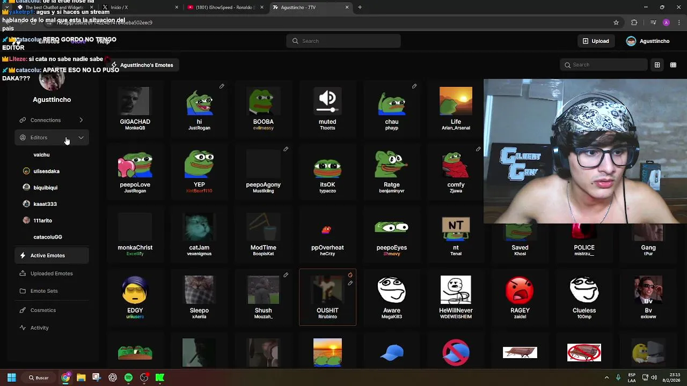Open editor valchu's profile
Screen dimensions: 687x386
[41, 155]
